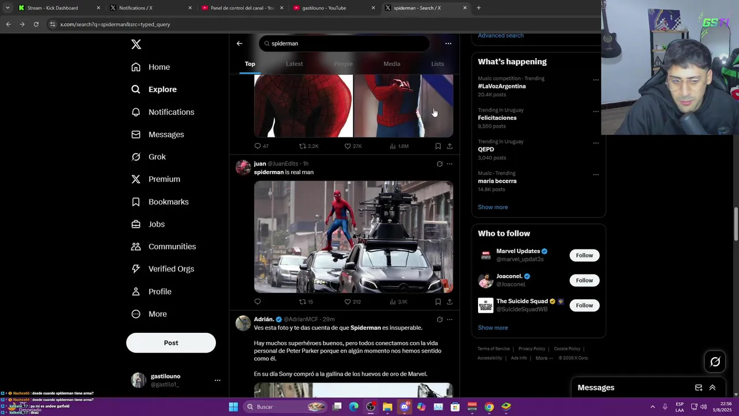Viewport: 739px width, 416px height.
Task: Open more options for Felicitaciones trend
Action: 596,112
